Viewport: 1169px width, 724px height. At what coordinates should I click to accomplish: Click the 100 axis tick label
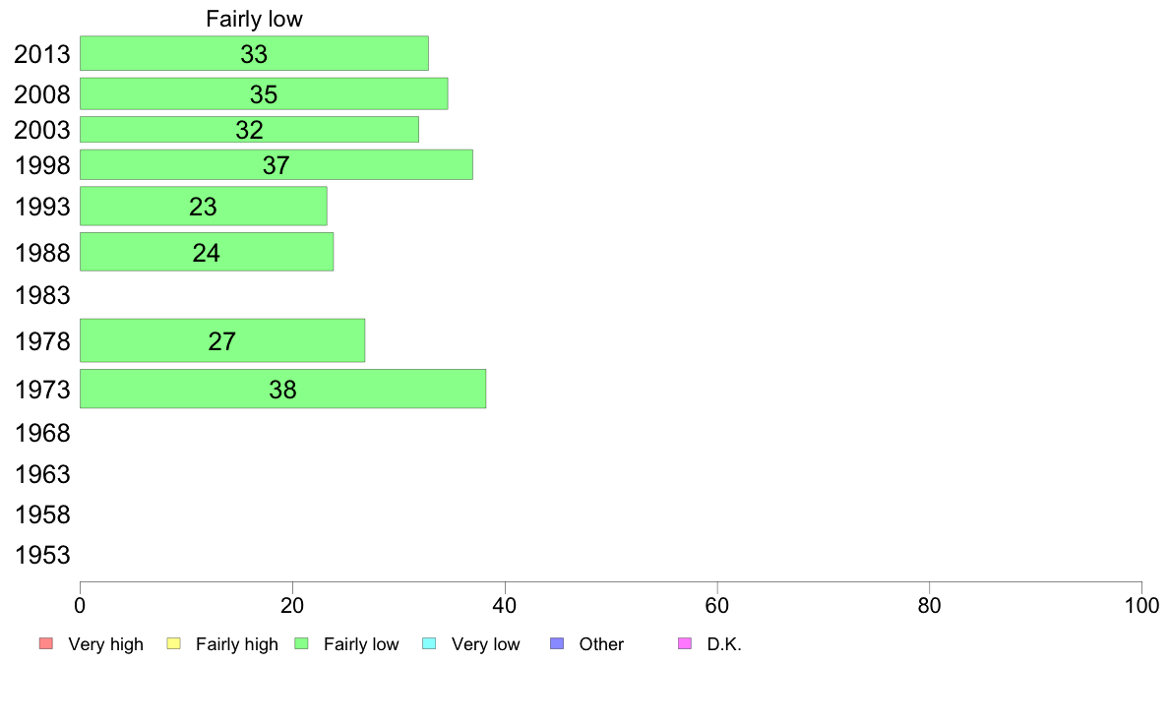(1141, 605)
